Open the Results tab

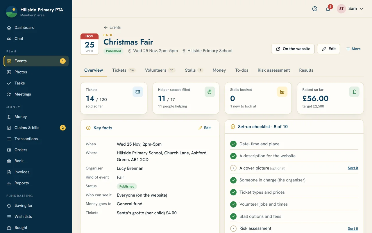click(306, 70)
